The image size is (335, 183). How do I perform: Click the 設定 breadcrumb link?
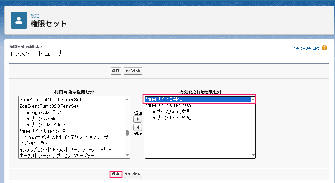[35, 16]
